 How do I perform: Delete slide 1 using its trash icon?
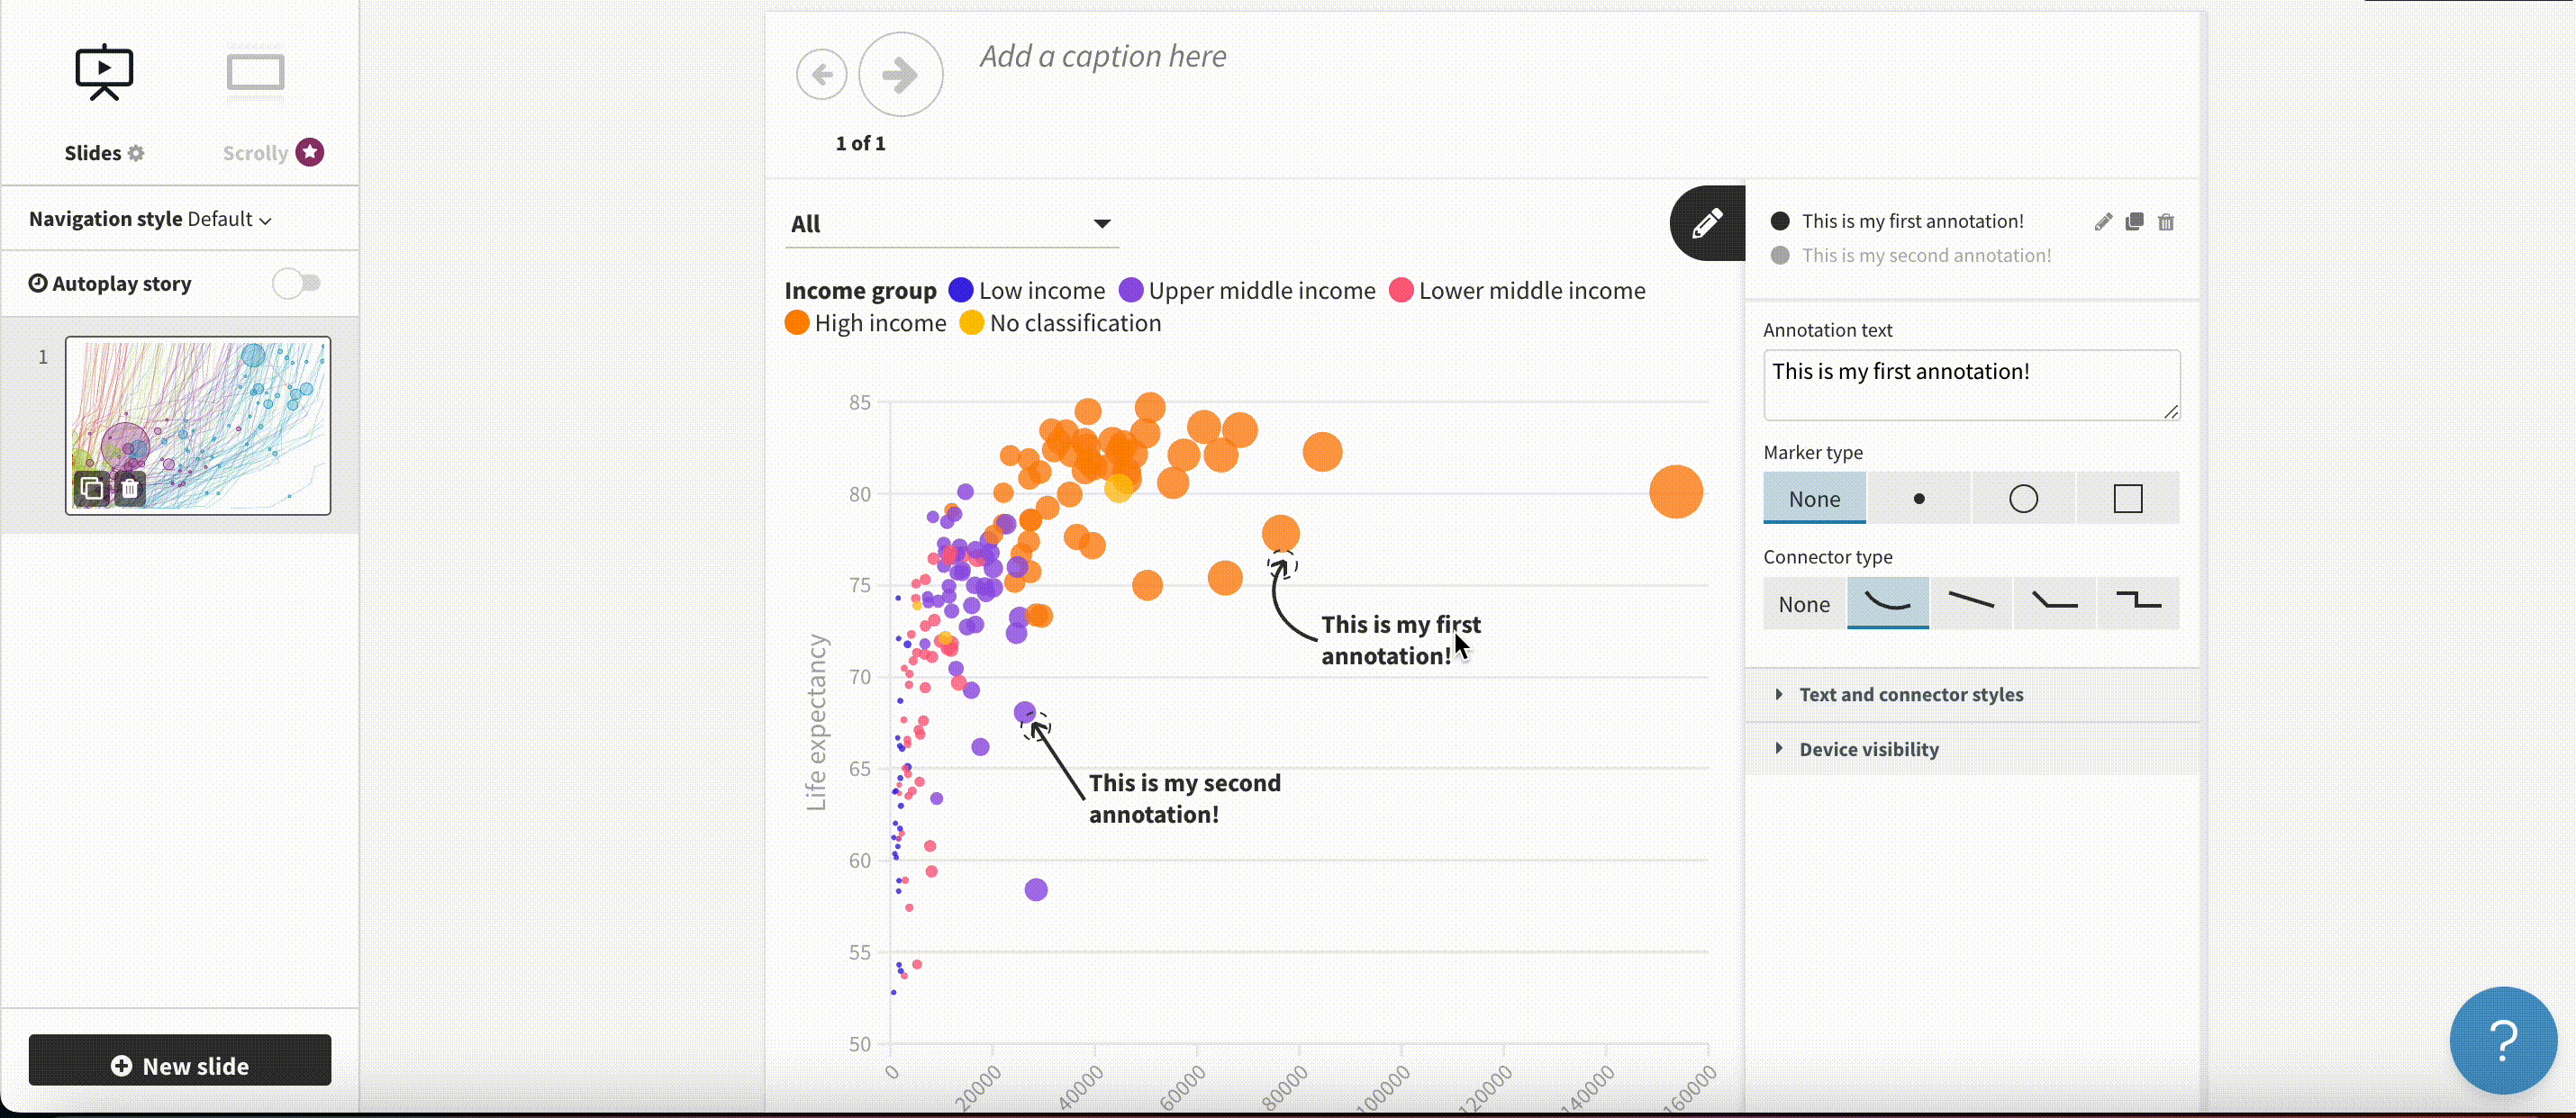(130, 489)
